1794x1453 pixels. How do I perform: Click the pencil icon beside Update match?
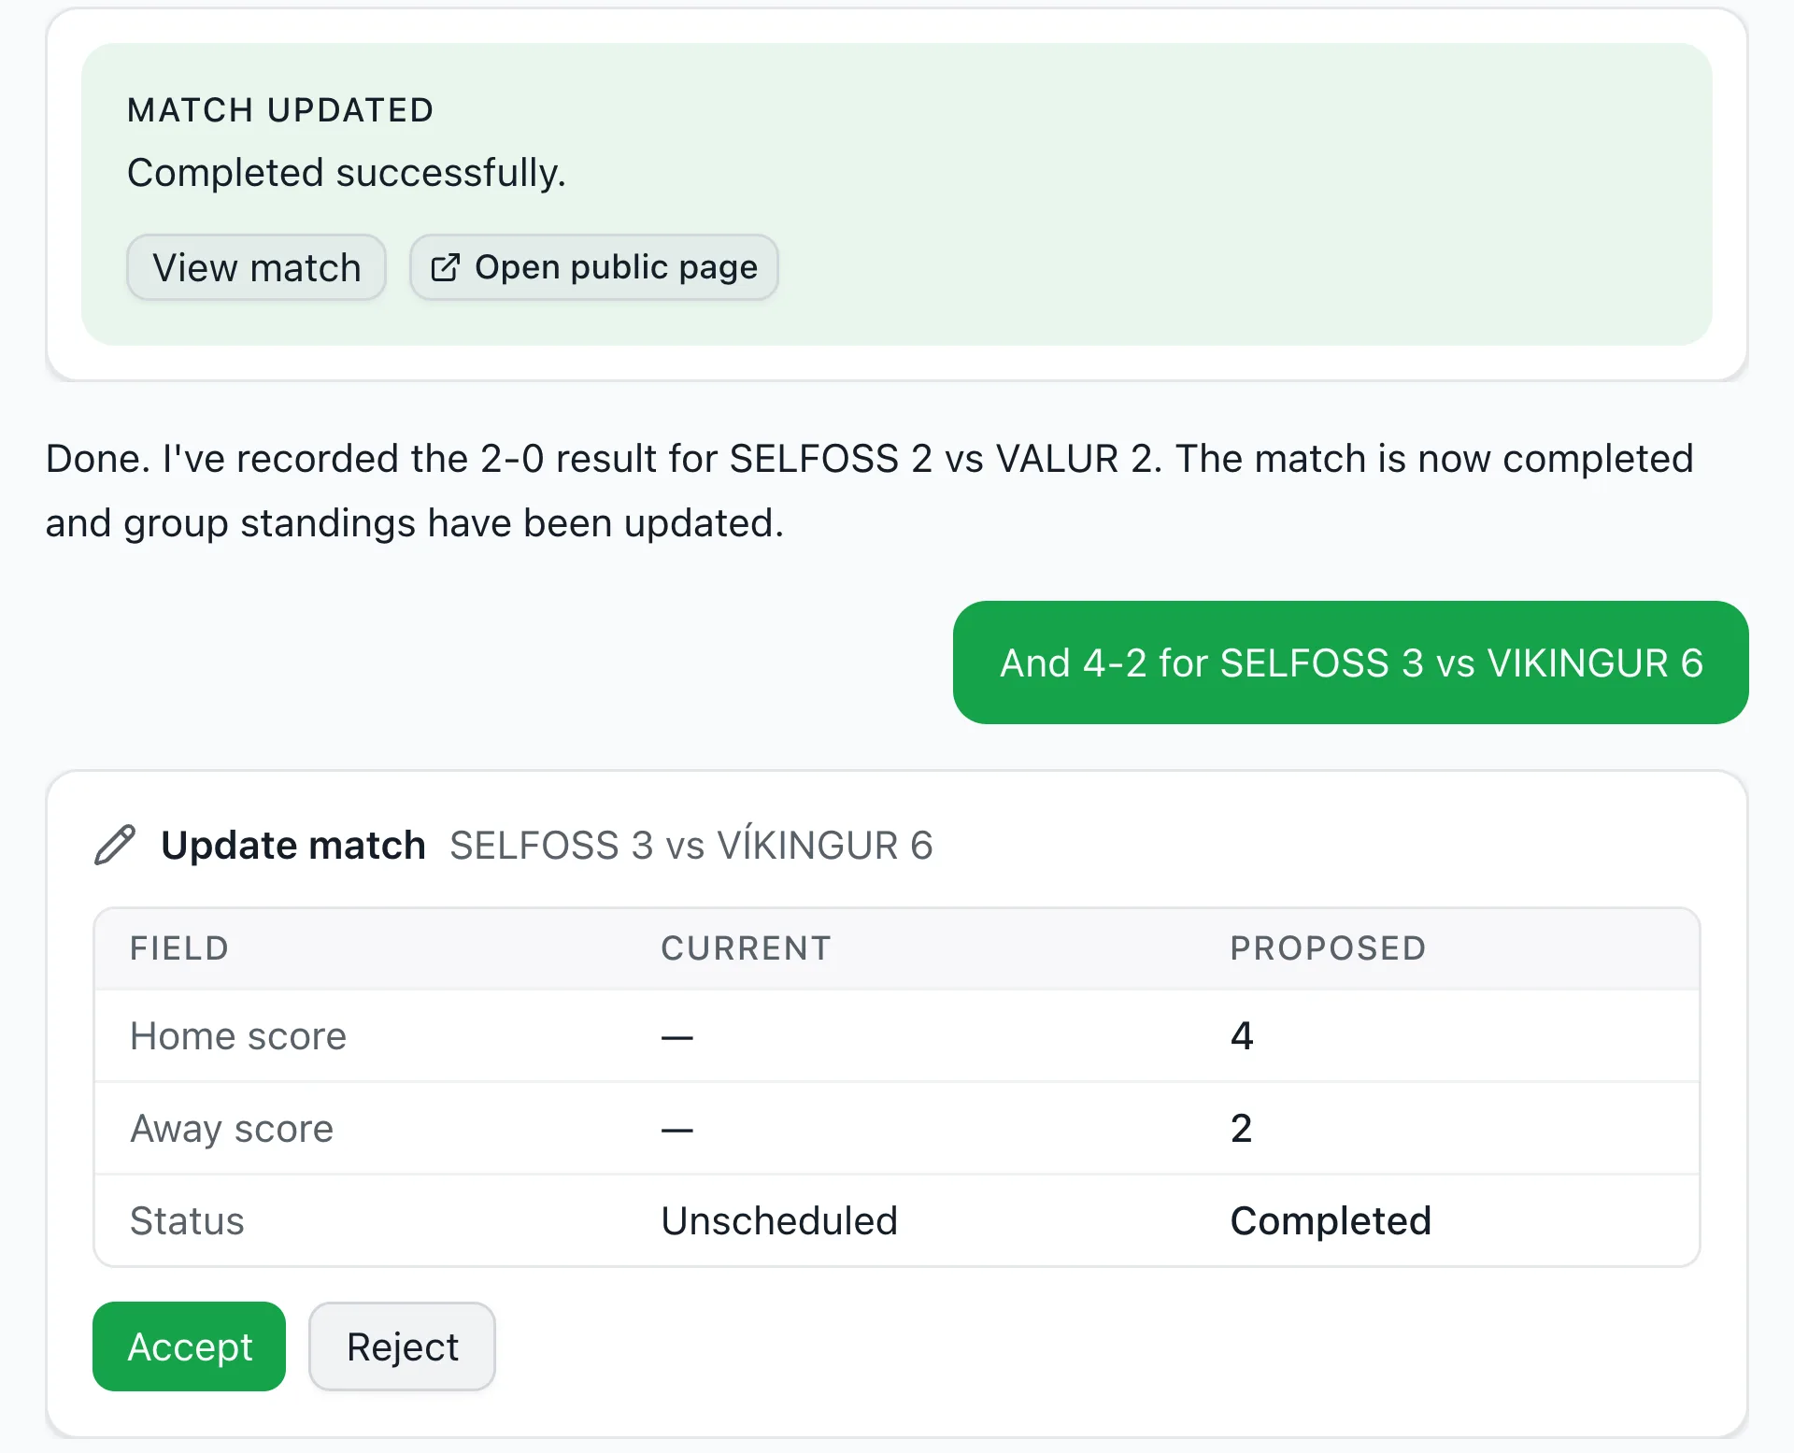(116, 845)
